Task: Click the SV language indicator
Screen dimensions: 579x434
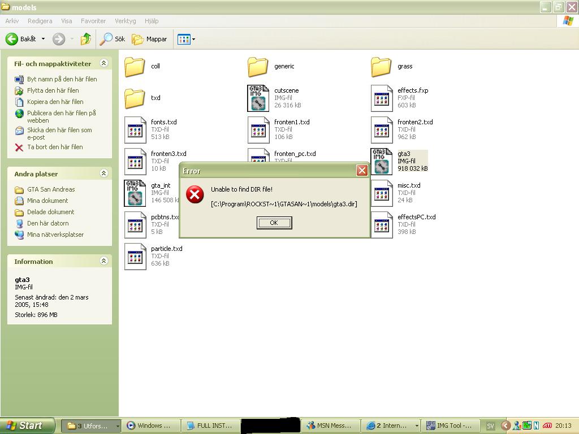Action: 490,426
